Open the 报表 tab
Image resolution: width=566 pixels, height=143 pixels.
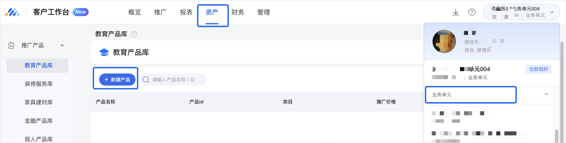pos(186,12)
